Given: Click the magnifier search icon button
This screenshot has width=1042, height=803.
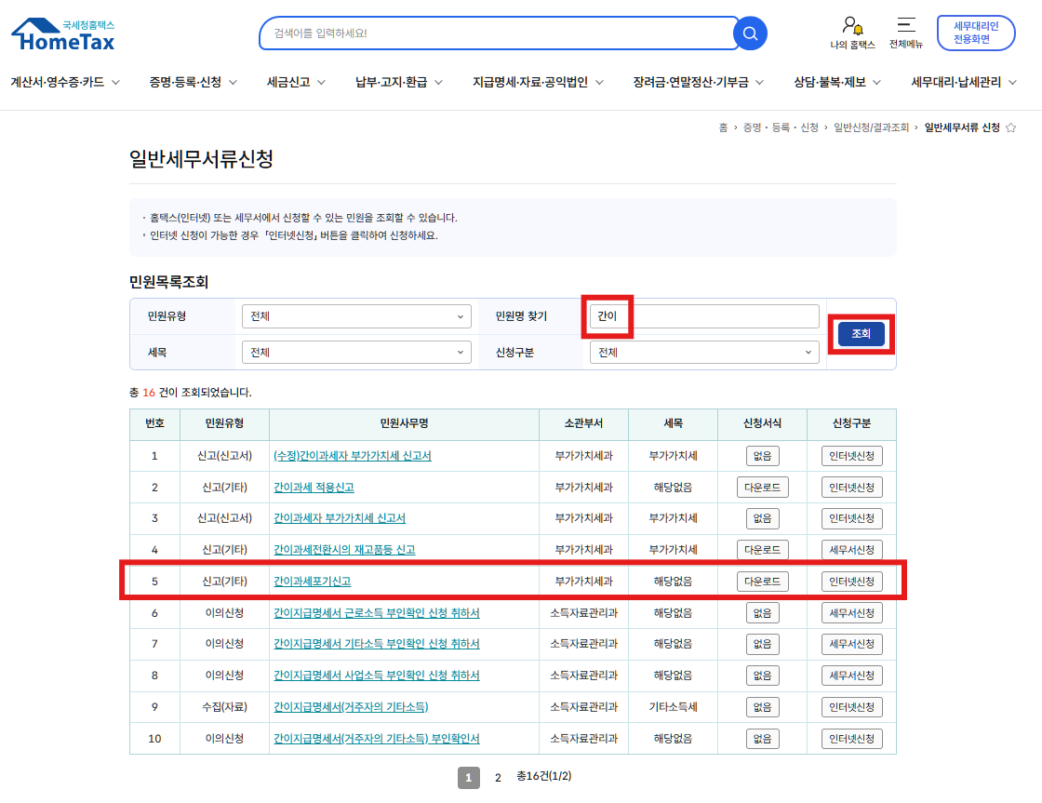Looking at the screenshot, I should (x=750, y=33).
